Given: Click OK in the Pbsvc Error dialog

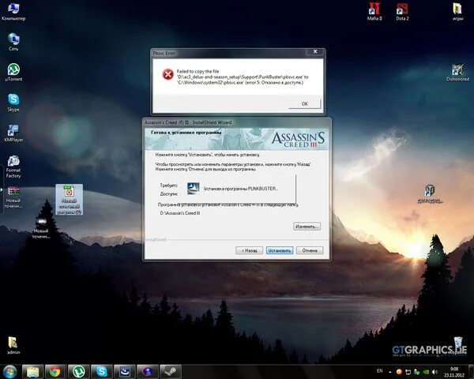Looking at the screenshot, I should (x=304, y=103).
